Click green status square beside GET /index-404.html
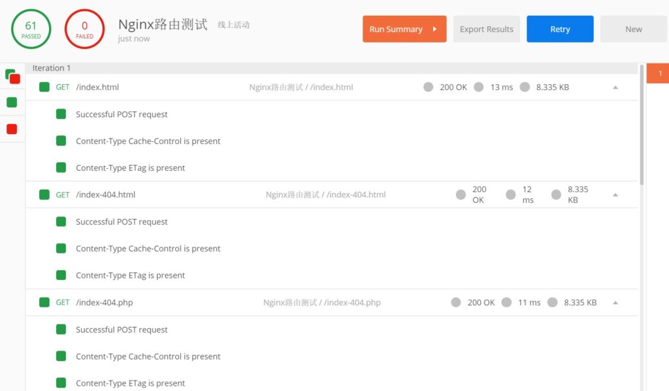The image size is (669, 391). click(44, 195)
